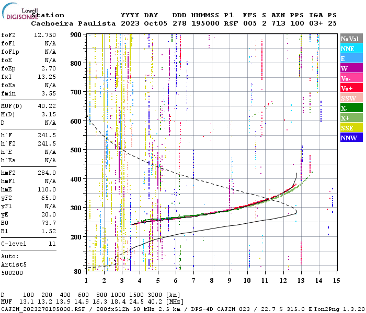Click the filename CAJ2M_2023278195000.RSF
Image resolution: width=366 pixels, height=313 pixels.
pyautogui.click(x=43, y=309)
